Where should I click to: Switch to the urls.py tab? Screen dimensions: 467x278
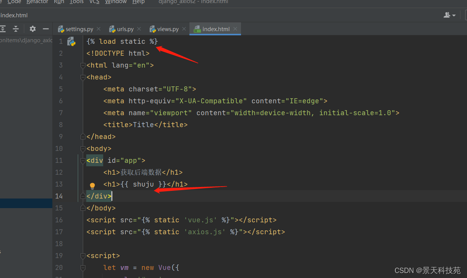(x=125, y=29)
